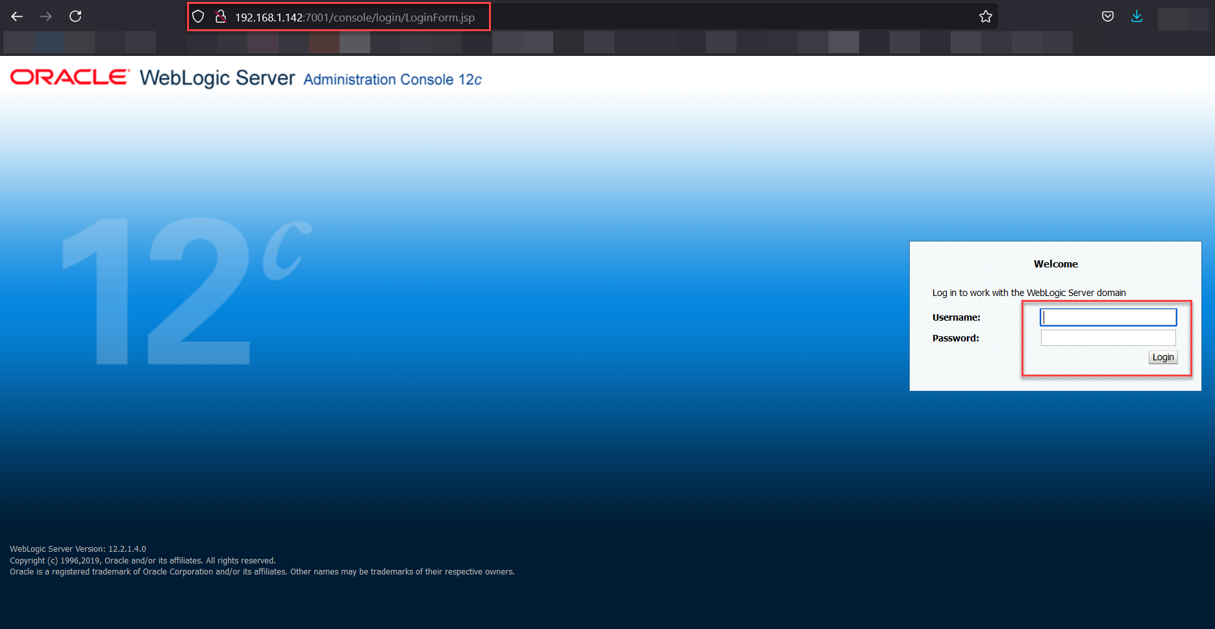This screenshot has height=629, width=1215.
Task: Click into the Password input field
Action: pyautogui.click(x=1108, y=338)
